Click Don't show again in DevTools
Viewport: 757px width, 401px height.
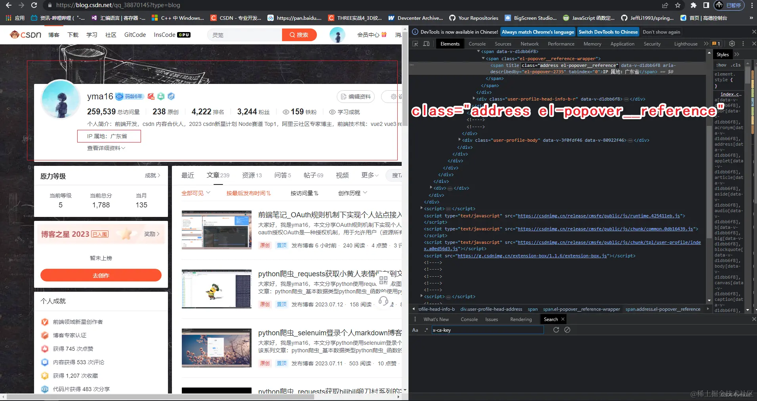[x=661, y=32]
